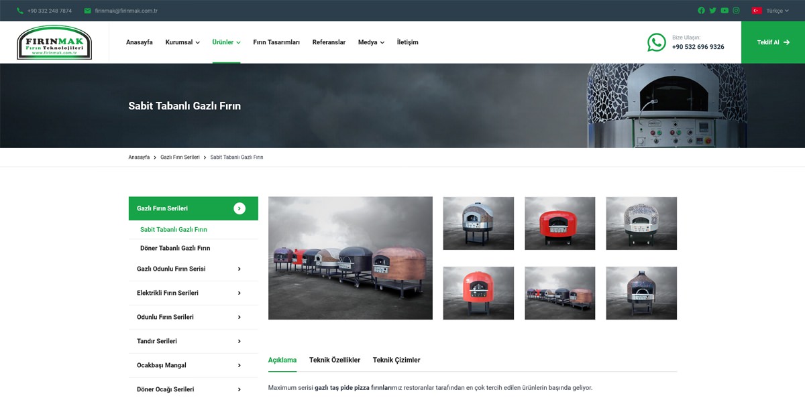Open the red oven thumbnail in bottom row
The height and width of the screenshot is (402, 805).
tap(478, 293)
